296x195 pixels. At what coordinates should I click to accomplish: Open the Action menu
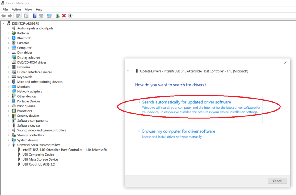coord(16,10)
